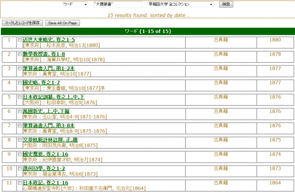Check the box for result 10 幾何初學
The width and height of the screenshot is (295, 192).
pos(20,168)
